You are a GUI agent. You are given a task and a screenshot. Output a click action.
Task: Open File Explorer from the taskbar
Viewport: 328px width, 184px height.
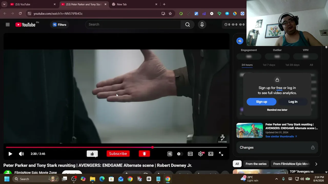(93, 179)
